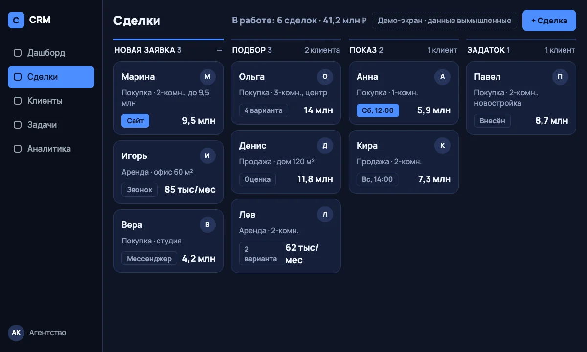Screen dimensions: 587x352
Task: Open Ольга's deal card name
Action: tap(252, 77)
